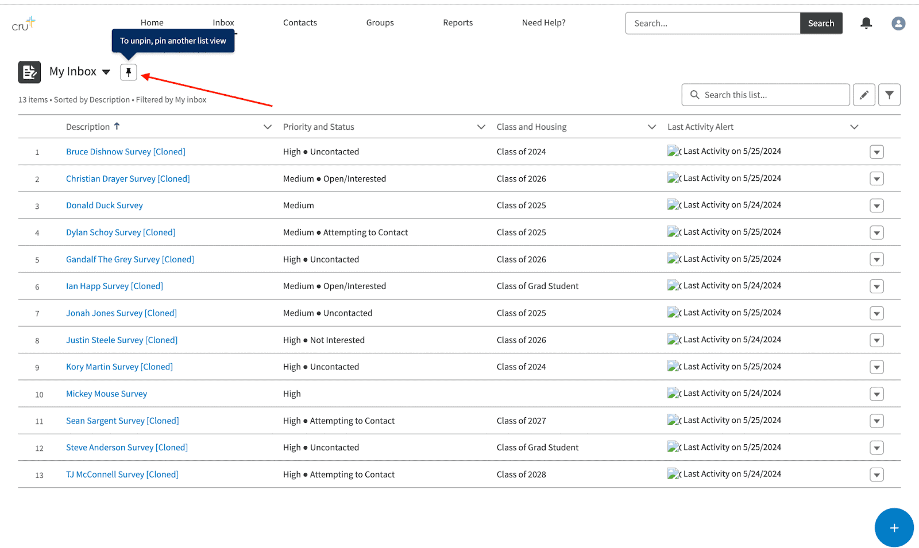Image resolution: width=919 pixels, height=548 pixels.
Task: Click the blue plus floating button
Action: pyautogui.click(x=894, y=528)
